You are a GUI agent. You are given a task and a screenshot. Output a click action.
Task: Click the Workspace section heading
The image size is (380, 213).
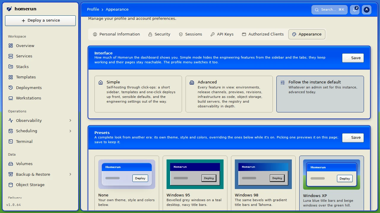coord(17,36)
